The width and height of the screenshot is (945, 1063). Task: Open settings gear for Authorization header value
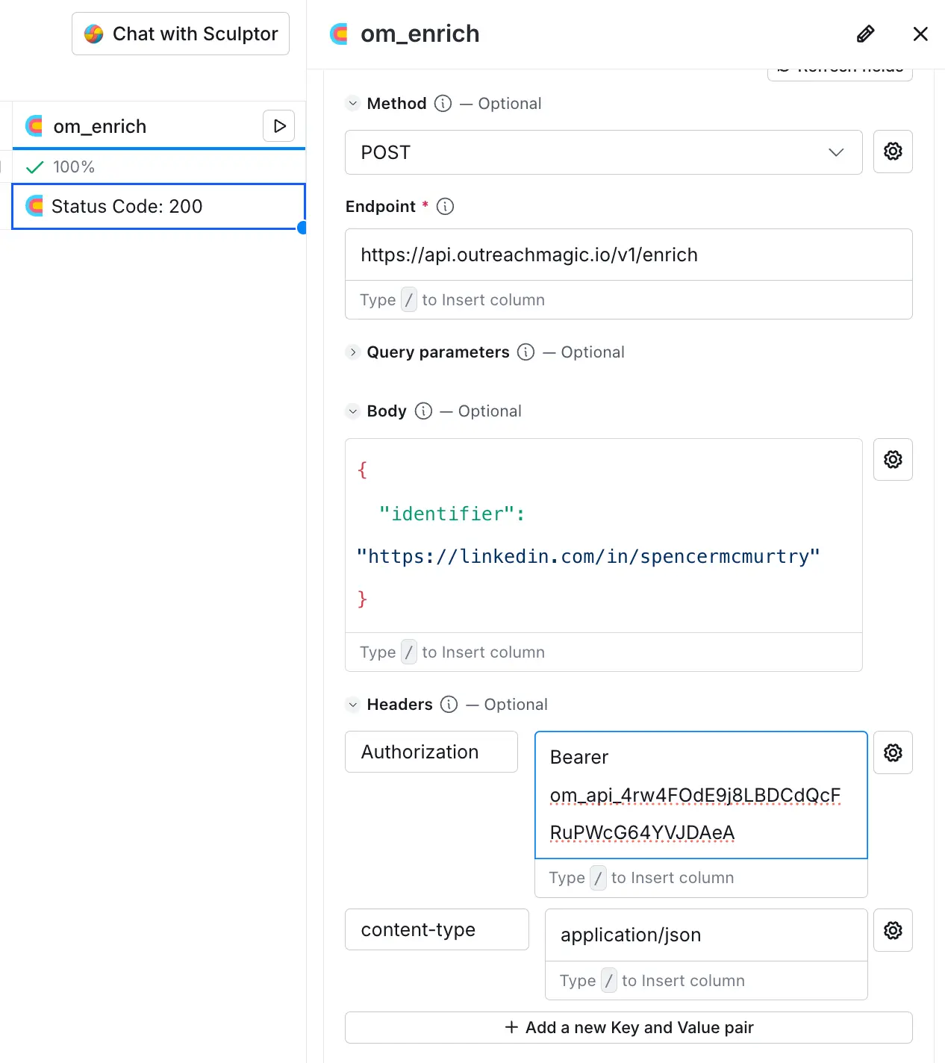tap(893, 752)
